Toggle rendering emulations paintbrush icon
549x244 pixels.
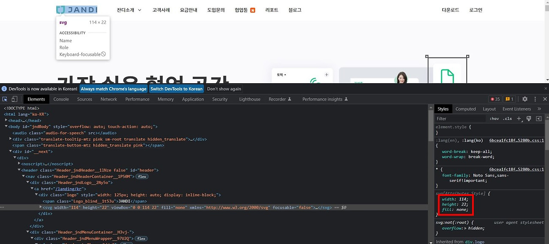coord(529,118)
